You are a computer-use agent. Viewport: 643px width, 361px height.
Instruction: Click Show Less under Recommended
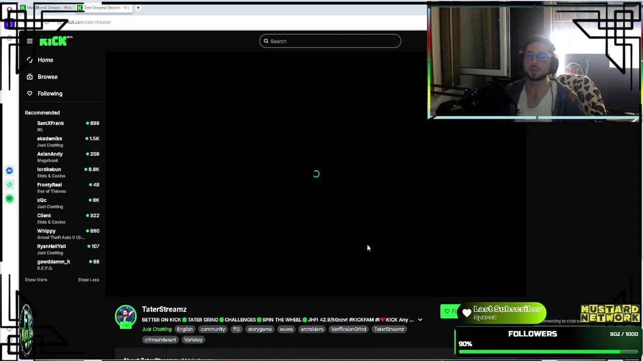[x=88, y=280]
